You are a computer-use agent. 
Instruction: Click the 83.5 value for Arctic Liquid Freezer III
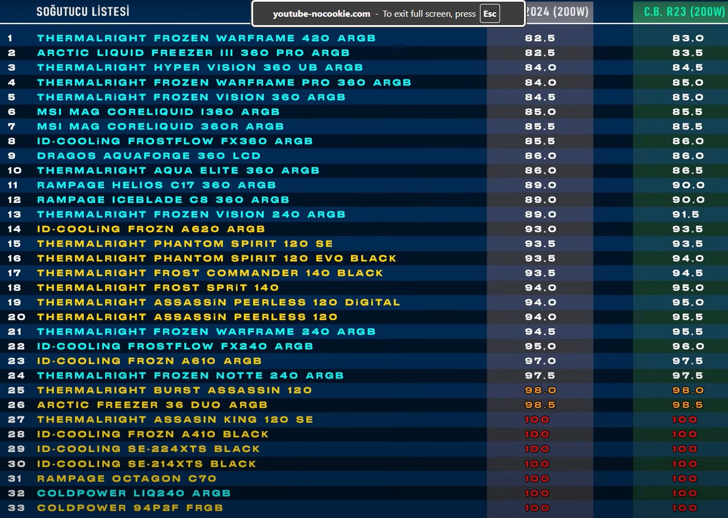688,53
